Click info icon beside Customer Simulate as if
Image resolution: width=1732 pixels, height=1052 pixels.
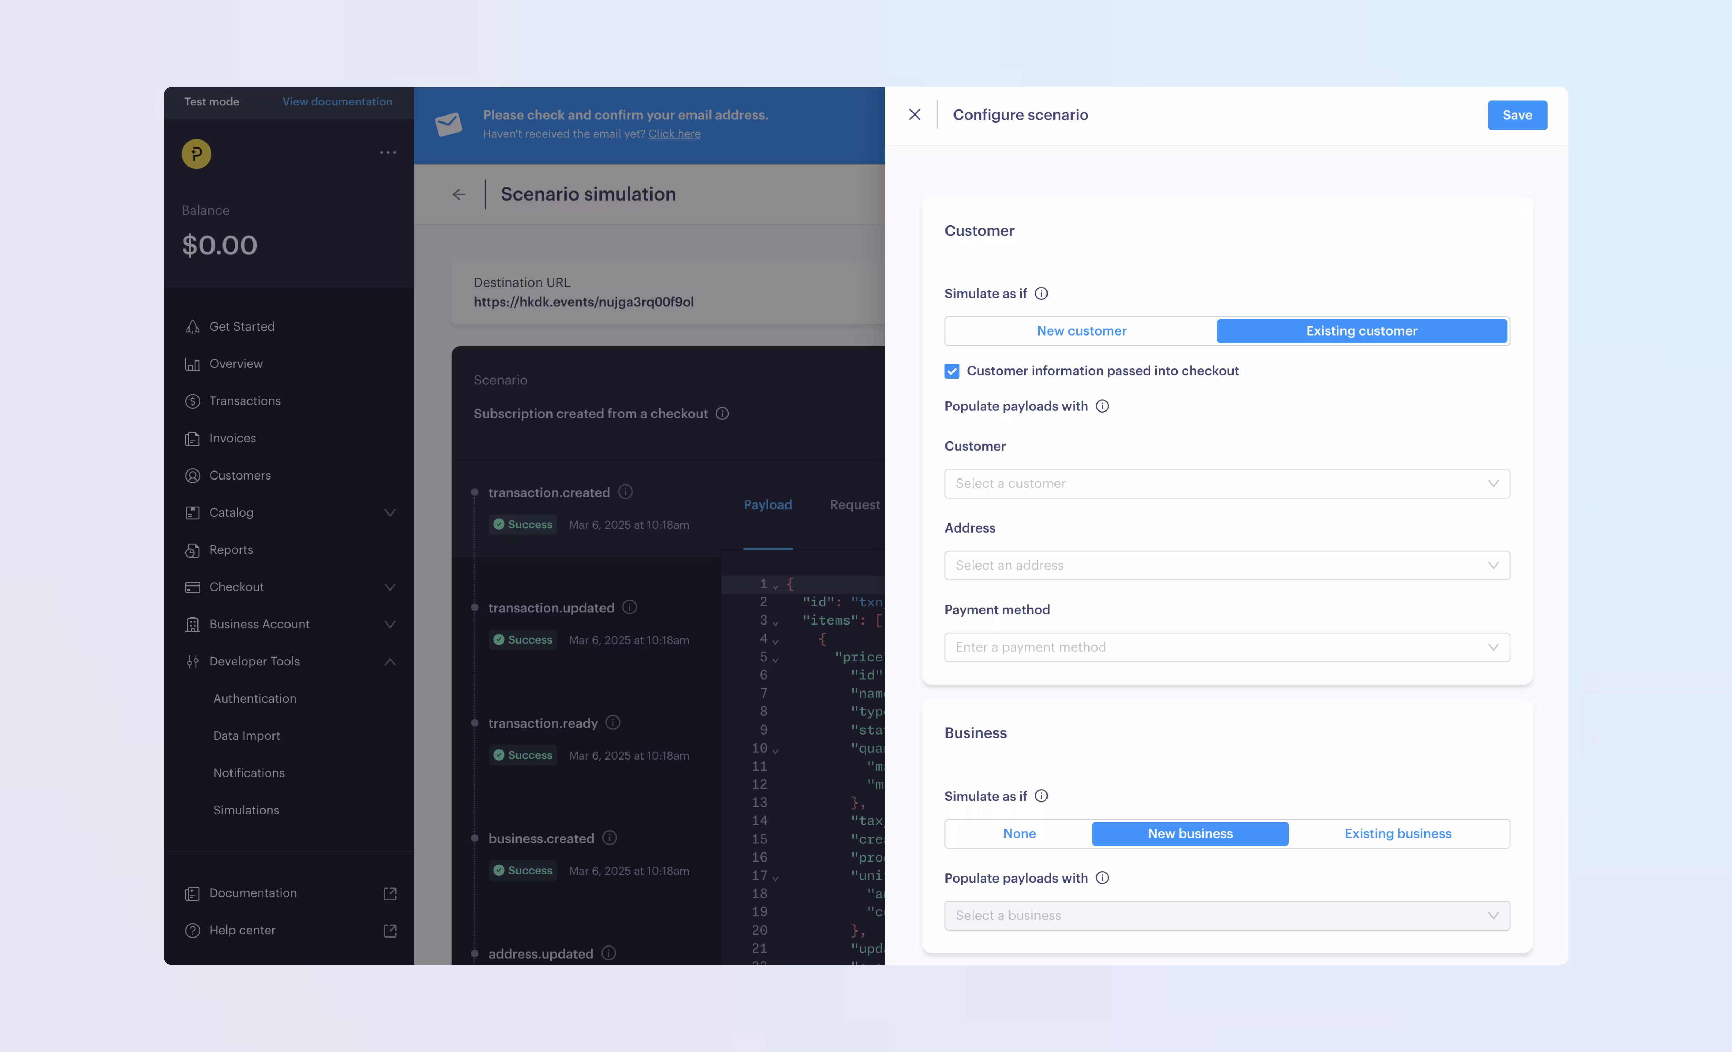tap(1041, 294)
